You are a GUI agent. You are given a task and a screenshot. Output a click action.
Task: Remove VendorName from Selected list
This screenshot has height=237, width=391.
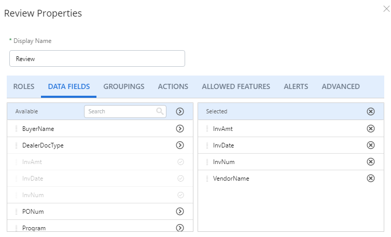pyautogui.click(x=371, y=178)
